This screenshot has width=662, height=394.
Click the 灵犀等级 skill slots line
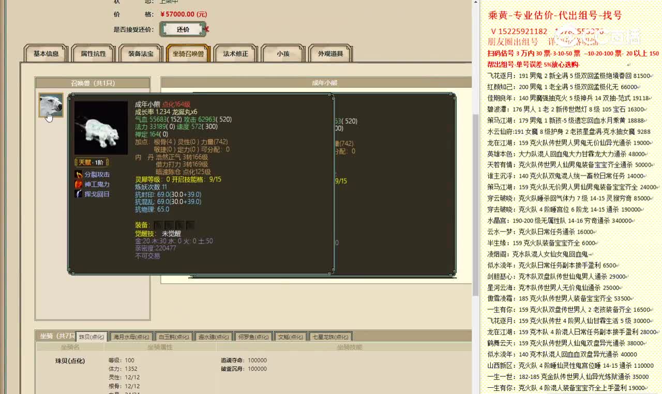tap(178, 179)
